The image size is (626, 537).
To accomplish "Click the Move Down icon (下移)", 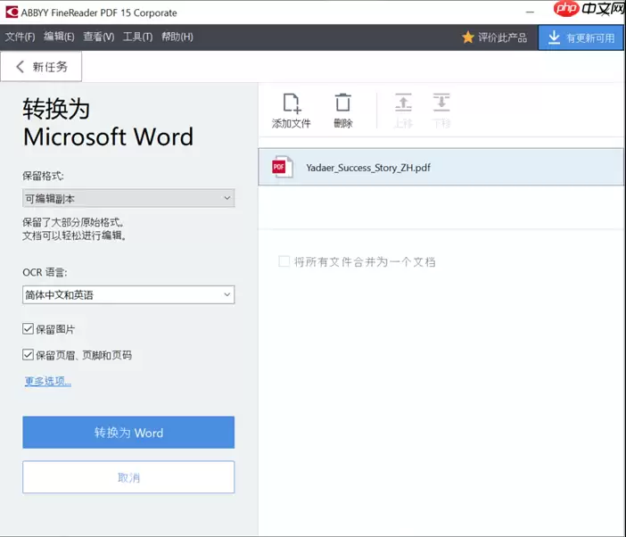I will pos(441,103).
